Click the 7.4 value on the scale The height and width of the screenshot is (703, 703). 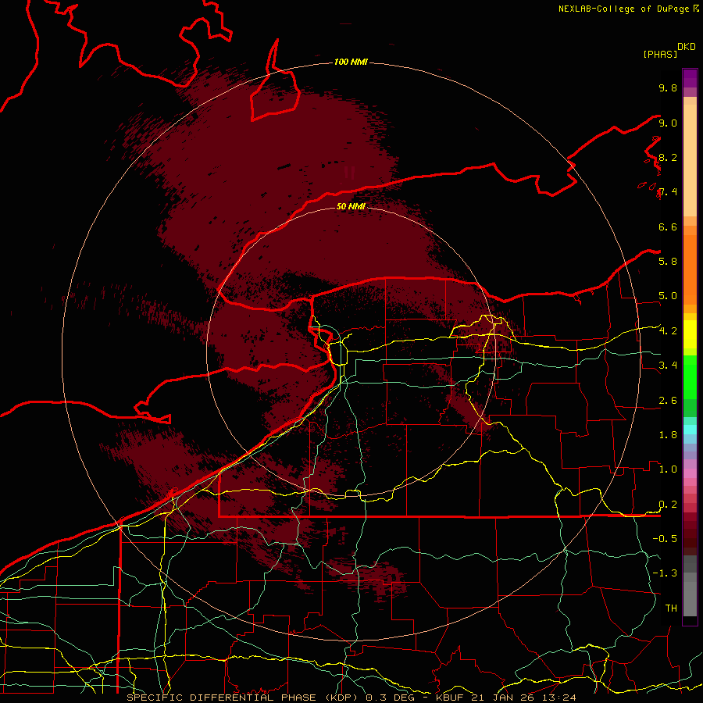[668, 192]
